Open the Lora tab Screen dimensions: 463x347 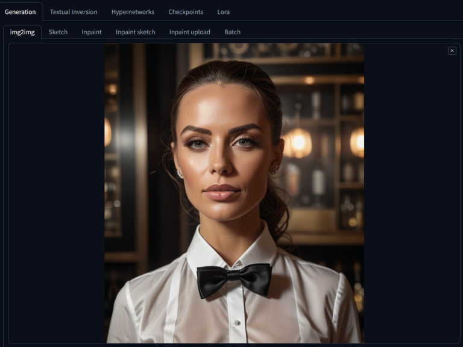(224, 11)
